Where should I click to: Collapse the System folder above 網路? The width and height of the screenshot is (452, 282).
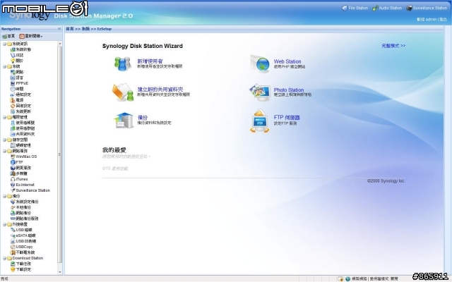point(4,66)
